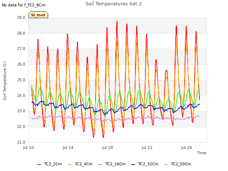Select the TC2_4Cm legend label
Viewport: 228px width, 171px height.
point(84,164)
